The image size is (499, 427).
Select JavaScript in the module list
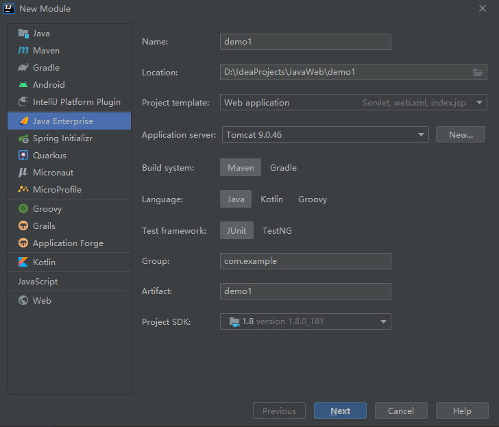point(69,281)
